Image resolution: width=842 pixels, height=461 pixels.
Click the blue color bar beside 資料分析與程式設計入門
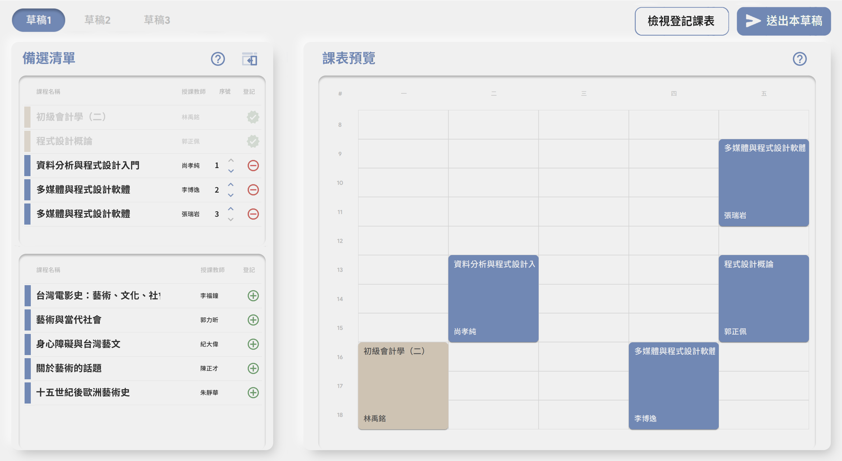[x=27, y=165]
